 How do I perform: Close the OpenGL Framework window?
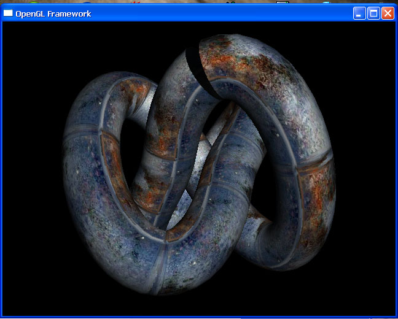388,13
